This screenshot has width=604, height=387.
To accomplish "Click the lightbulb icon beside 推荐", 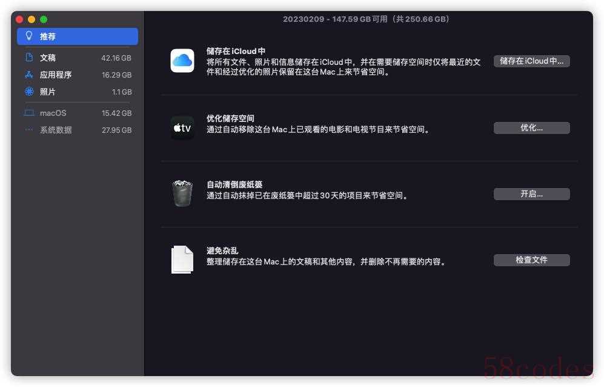I will pos(29,36).
